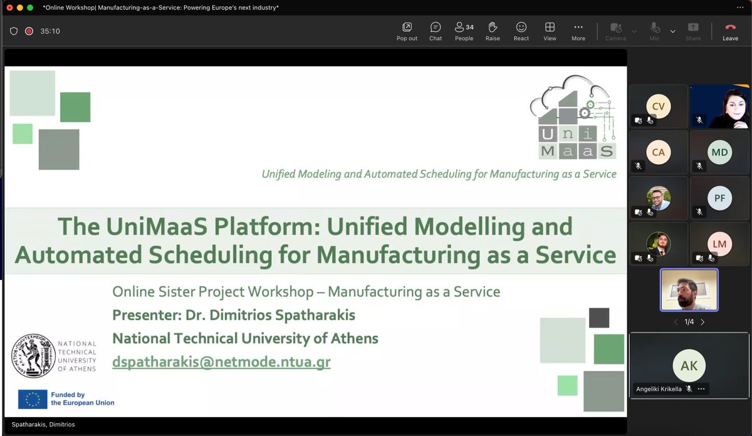752x436 pixels.
Task: Open the dspatharakis@netmode.ntua.gr email link
Action: pos(221,362)
